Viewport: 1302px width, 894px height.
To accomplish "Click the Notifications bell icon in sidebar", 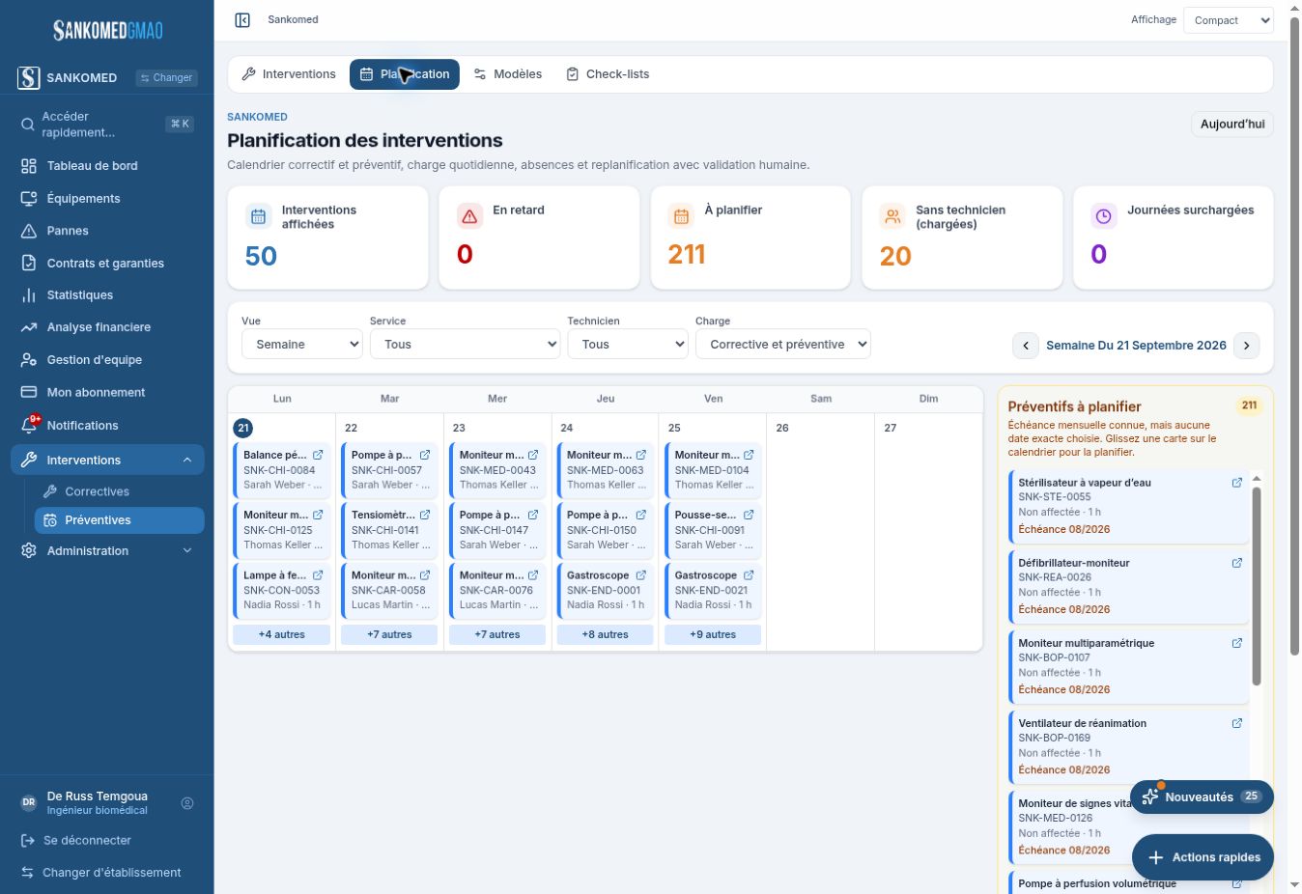I will [x=29, y=426].
